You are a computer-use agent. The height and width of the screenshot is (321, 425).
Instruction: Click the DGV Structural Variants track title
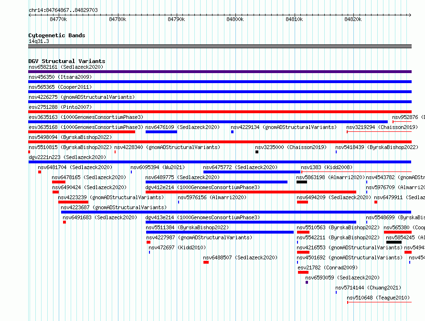[x=67, y=61]
